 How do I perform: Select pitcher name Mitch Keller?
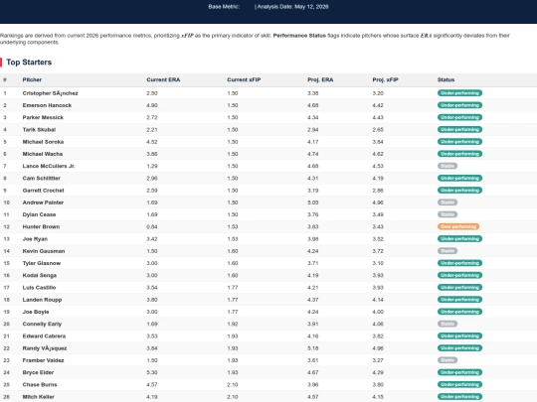39,396
